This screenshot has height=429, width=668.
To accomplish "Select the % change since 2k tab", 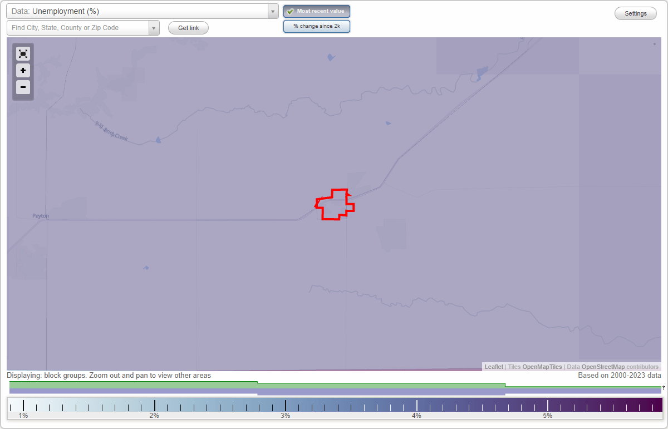I will (x=317, y=26).
